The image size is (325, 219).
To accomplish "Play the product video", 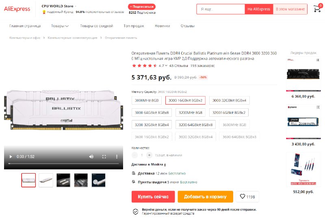I will click(x=11, y=157).
